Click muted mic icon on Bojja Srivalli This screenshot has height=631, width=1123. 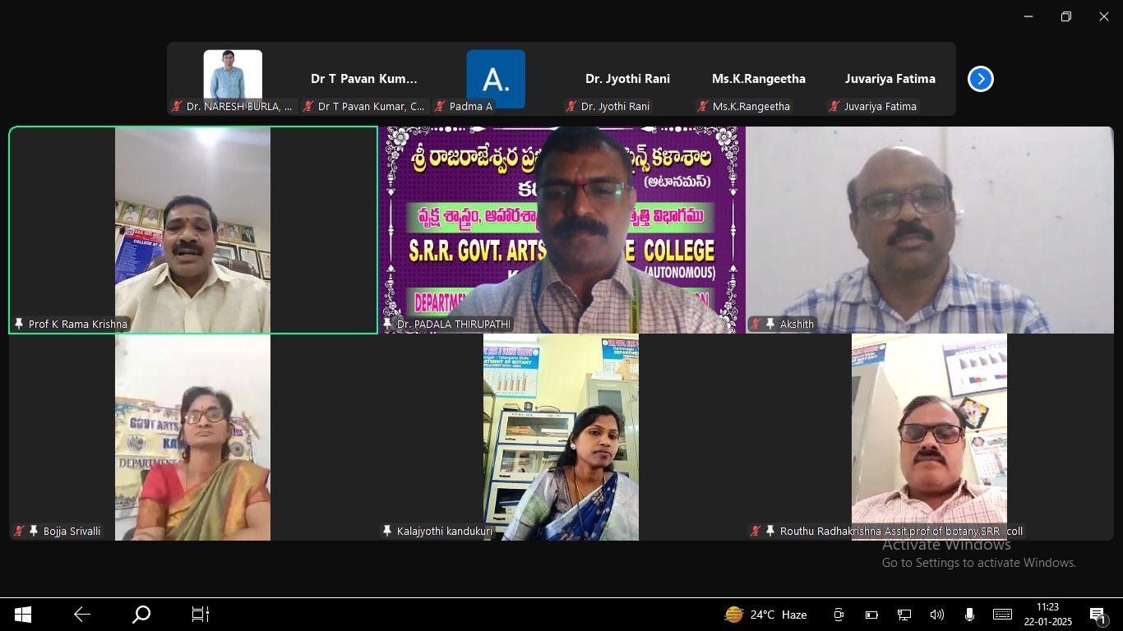click(x=18, y=532)
